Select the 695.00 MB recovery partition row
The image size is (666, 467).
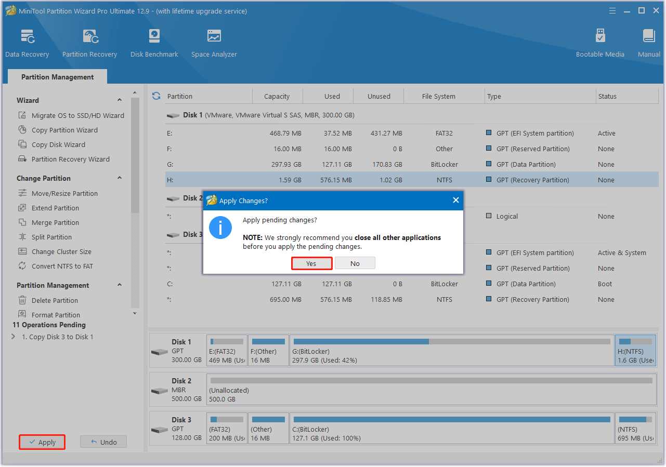pos(412,299)
